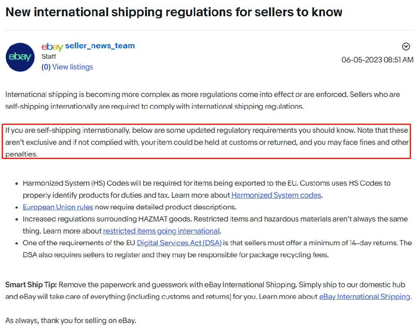The width and height of the screenshot is (416, 326).
Task: Click the HS Codes bullet point text
Action: tap(207, 189)
